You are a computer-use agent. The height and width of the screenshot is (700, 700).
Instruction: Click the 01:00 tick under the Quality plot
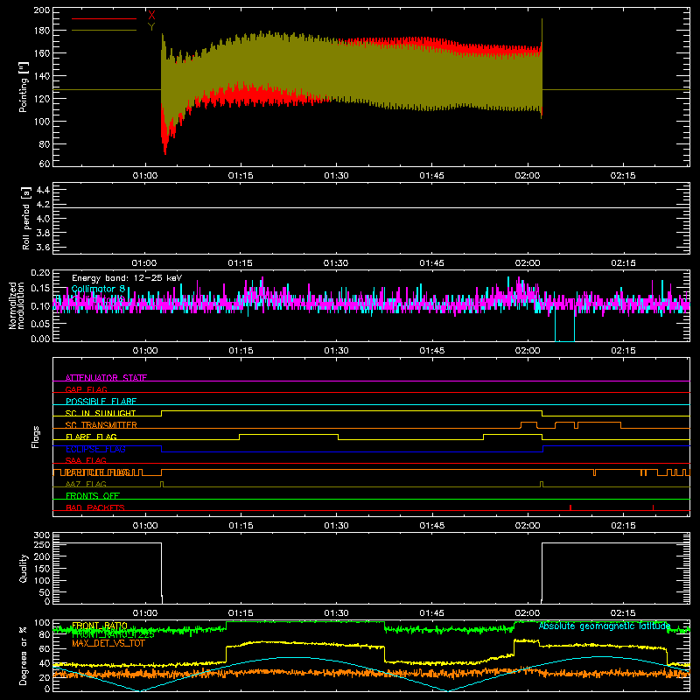(x=145, y=613)
